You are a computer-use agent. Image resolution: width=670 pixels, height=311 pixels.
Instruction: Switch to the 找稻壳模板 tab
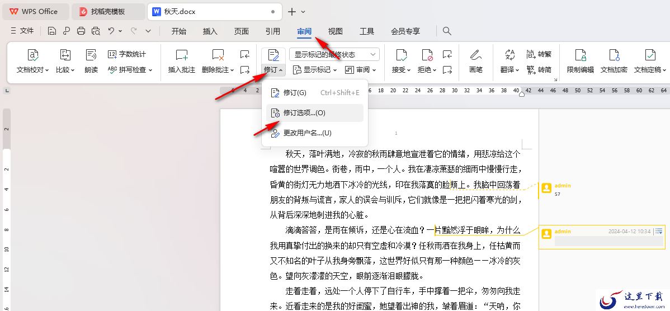[x=108, y=12]
